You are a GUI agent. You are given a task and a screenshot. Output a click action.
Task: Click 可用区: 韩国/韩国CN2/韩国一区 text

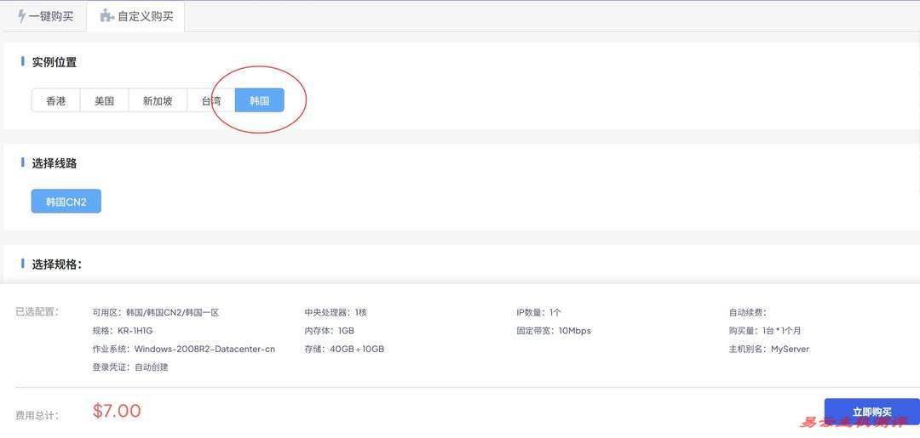(x=156, y=313)
